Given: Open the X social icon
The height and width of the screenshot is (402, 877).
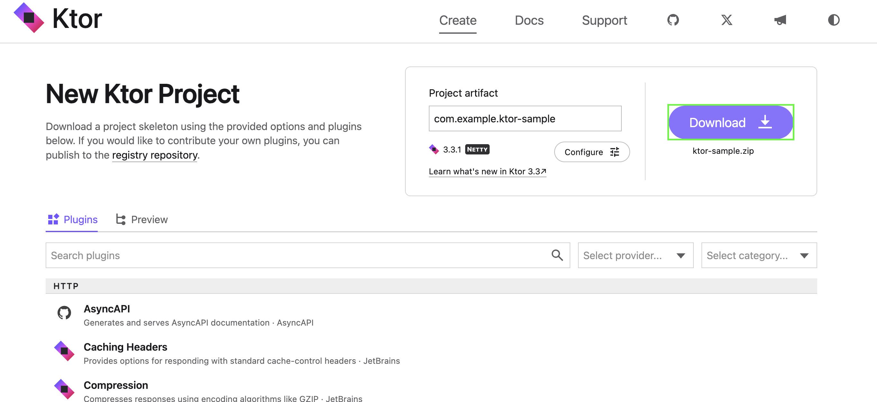Looking at the screenshot, I should click(x=727, y=20).
